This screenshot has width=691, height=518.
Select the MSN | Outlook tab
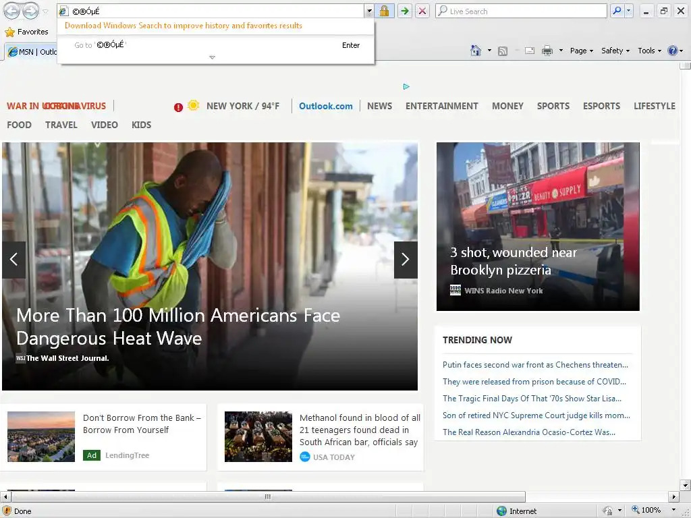tap(31, 51)
